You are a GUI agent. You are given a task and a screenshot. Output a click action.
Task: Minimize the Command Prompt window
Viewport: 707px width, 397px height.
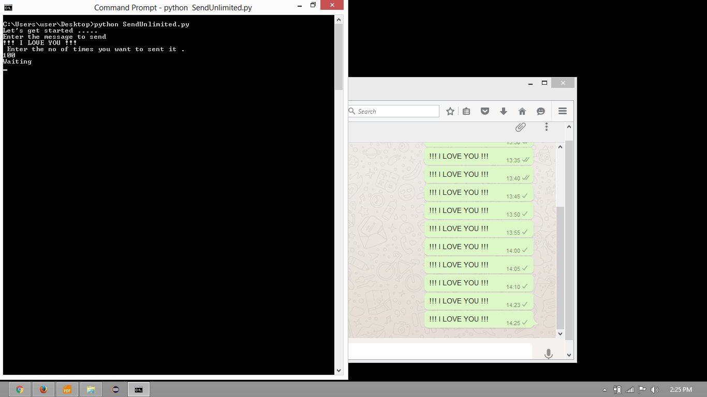pos(300,5)
